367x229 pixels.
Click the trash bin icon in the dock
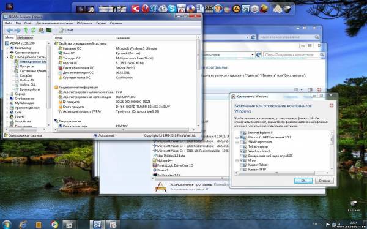point(287,9)
